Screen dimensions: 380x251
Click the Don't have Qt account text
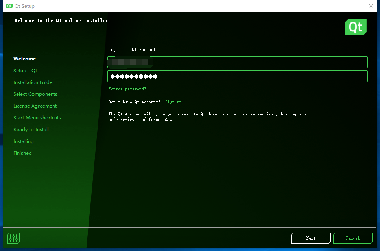click(x=134, y=102)
